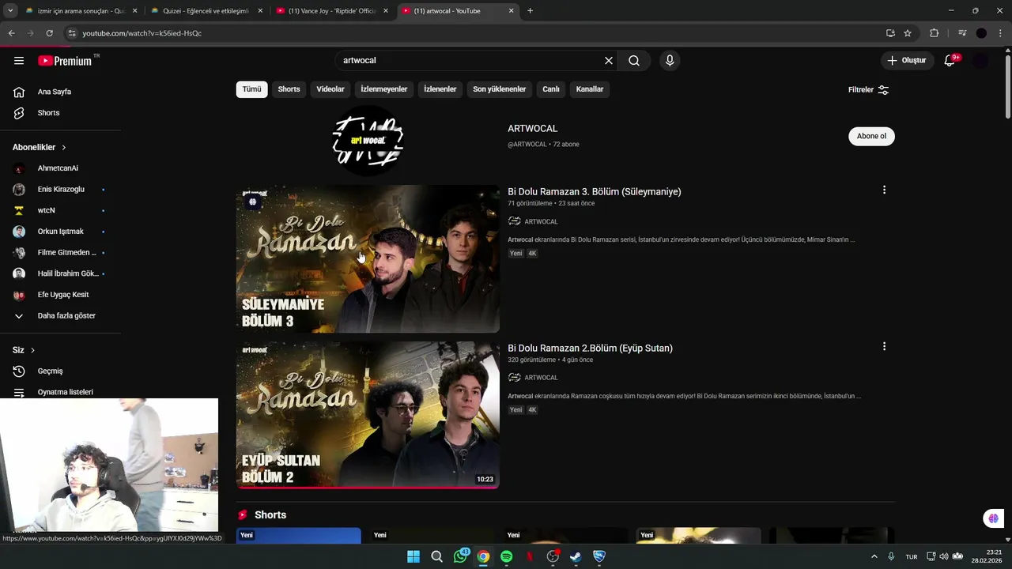This screenshot has height=569, width=1012.
Task: Open the Orkun Işıtmak subscription
Action: (60, 232)
